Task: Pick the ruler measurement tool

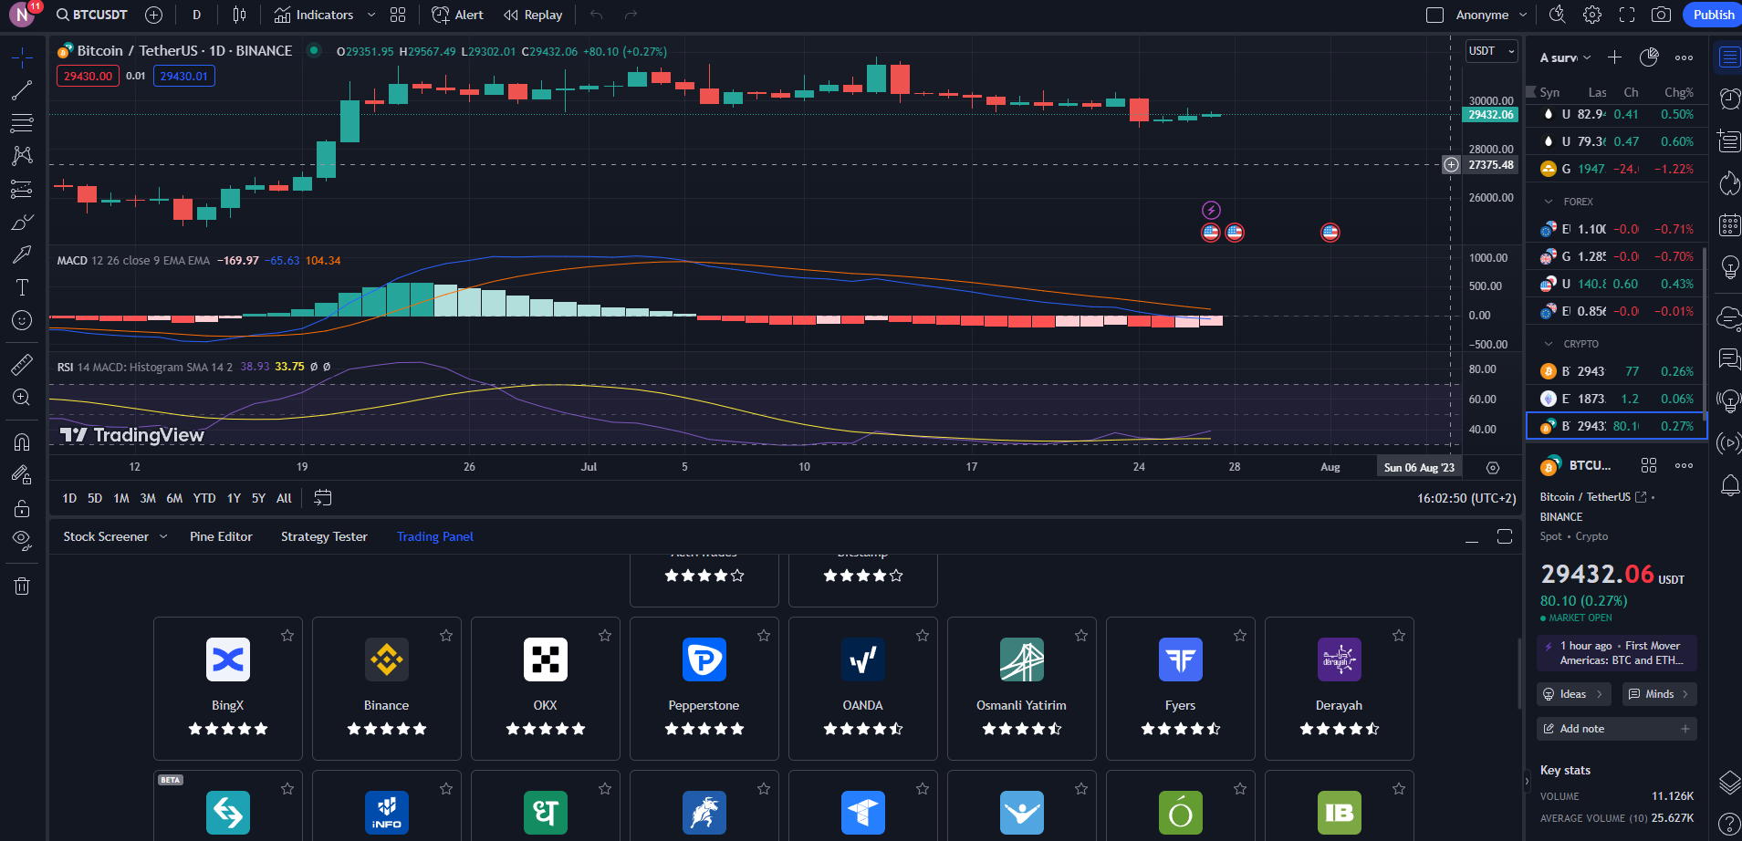Action: tap(22, 365)
